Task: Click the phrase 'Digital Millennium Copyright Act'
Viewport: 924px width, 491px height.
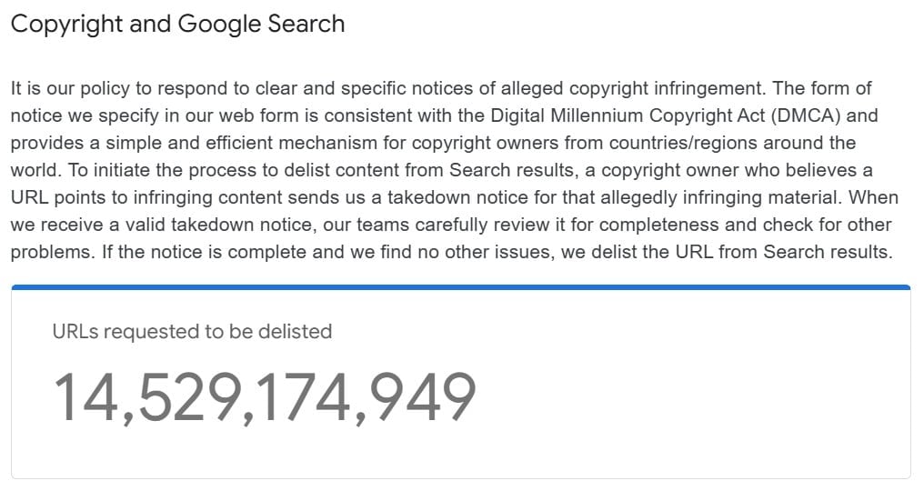Action: tap(628, 115)
